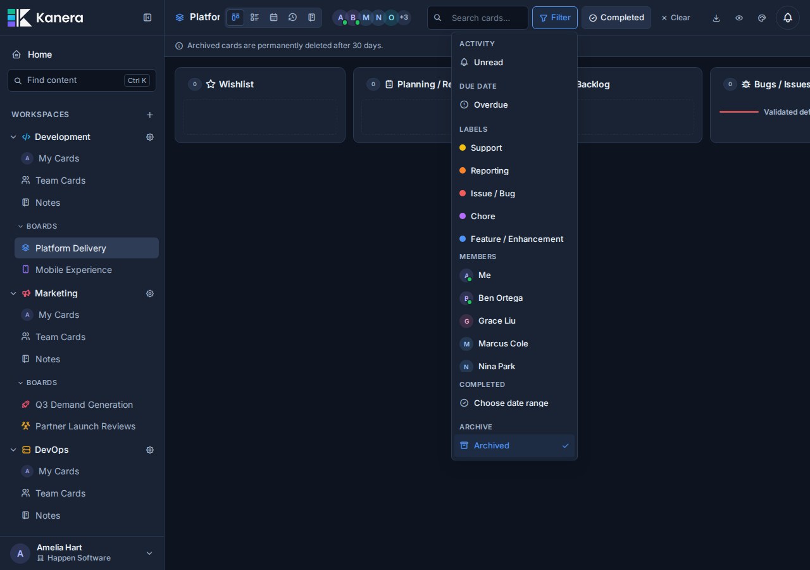Clear all filters
The height and width of the screenshot is (570, 810).
[x=675, y=18]
